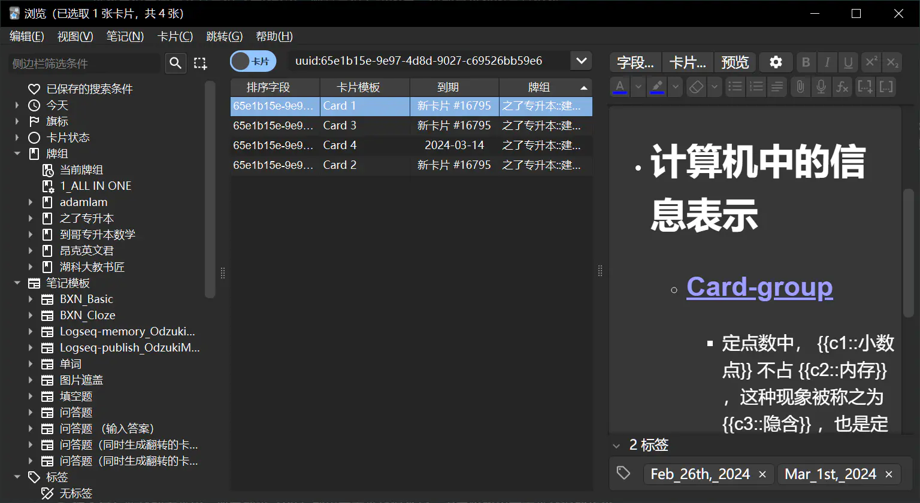Expand the 之了专升本 deck in sidebar

coord(31,218)
